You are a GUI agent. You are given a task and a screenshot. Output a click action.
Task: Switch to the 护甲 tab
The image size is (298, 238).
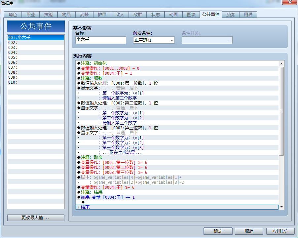tap(102, 15)
